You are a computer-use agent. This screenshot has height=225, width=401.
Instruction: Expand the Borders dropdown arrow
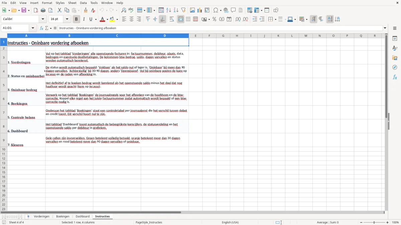(x=275, y=20)
